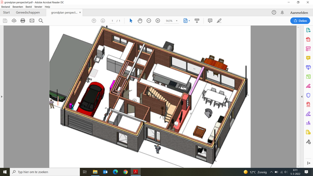Go to next page arrow
Viewport: 313px width, 176px height.
[103, 21]
